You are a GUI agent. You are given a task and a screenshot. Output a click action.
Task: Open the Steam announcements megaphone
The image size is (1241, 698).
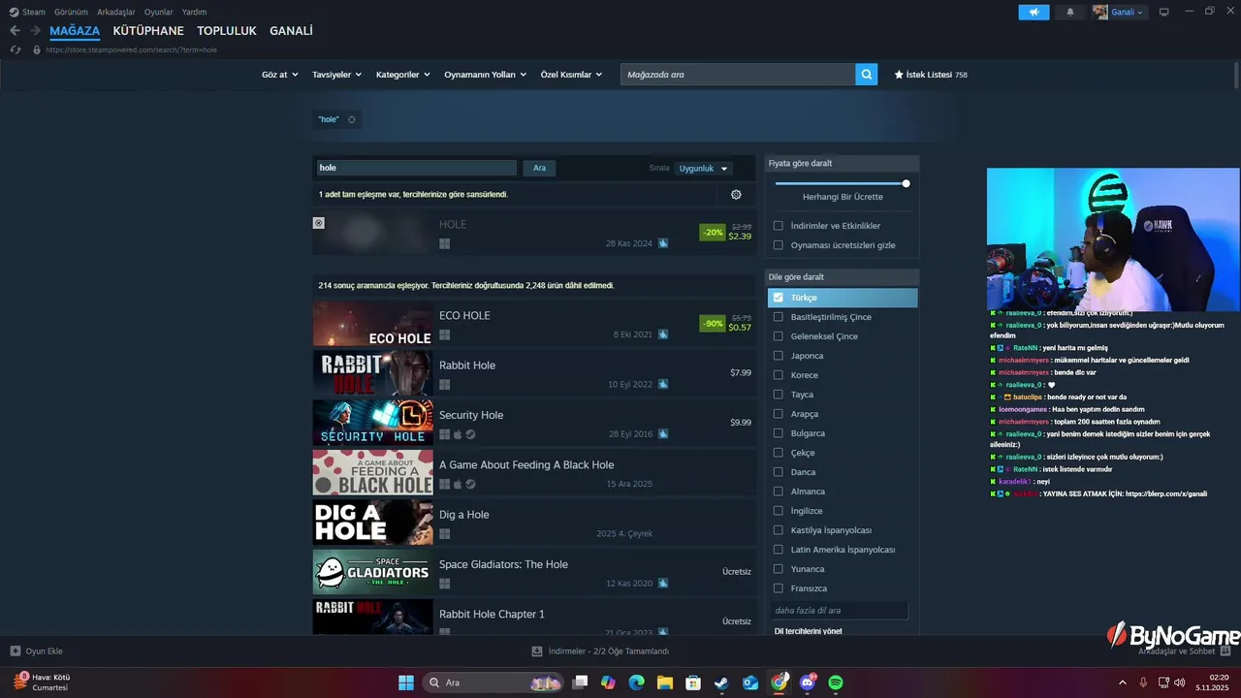tap(1034, 12)
